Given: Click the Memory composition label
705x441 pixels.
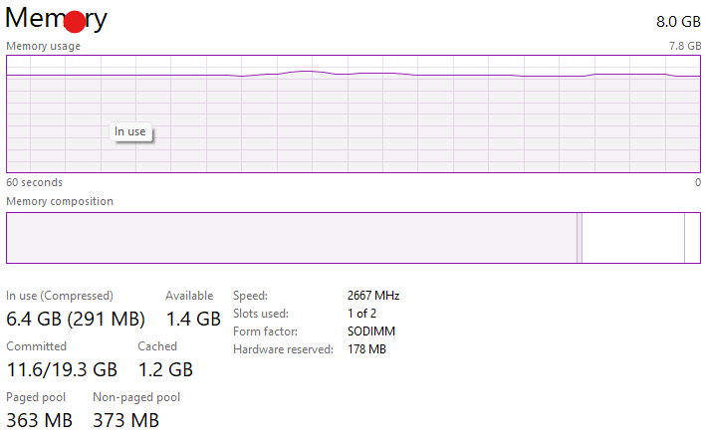Looking at the screenshot, I should [60, 201].
